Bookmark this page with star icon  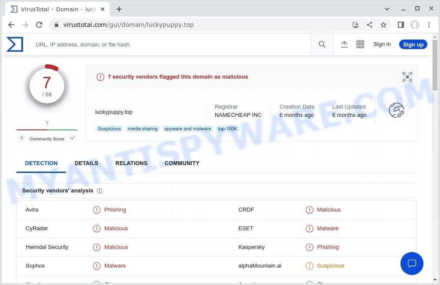(x=383, y=25)
